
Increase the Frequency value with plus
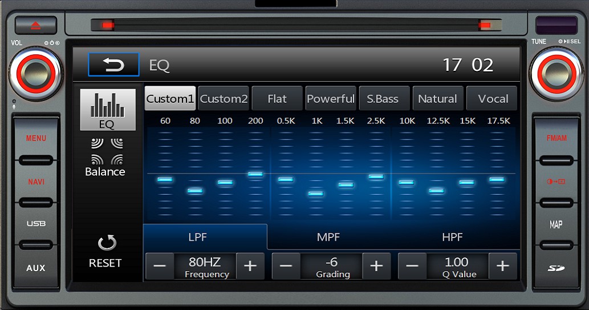[250, 266]
